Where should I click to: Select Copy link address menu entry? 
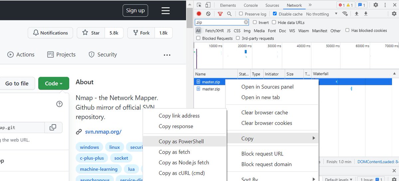coord(185,116)
